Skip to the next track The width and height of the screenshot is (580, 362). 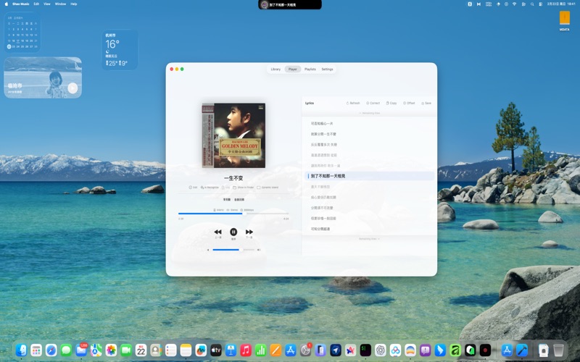click(249, 232)
